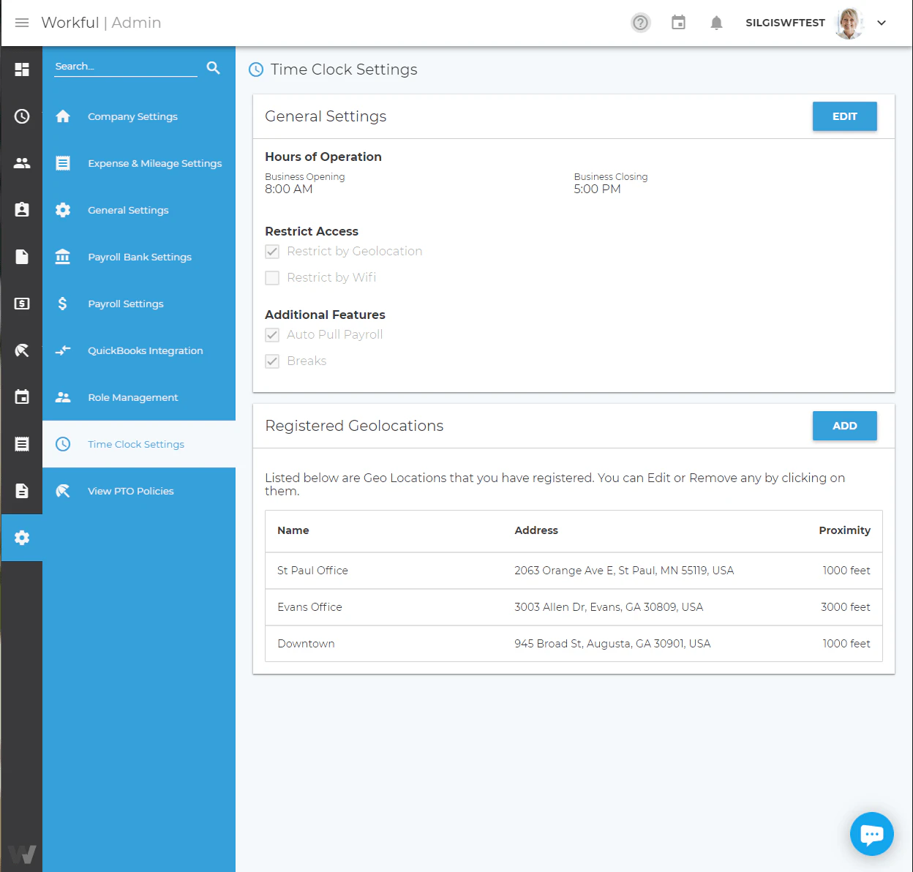Click ADD button for Registered Geolocations

pos(845,426)
